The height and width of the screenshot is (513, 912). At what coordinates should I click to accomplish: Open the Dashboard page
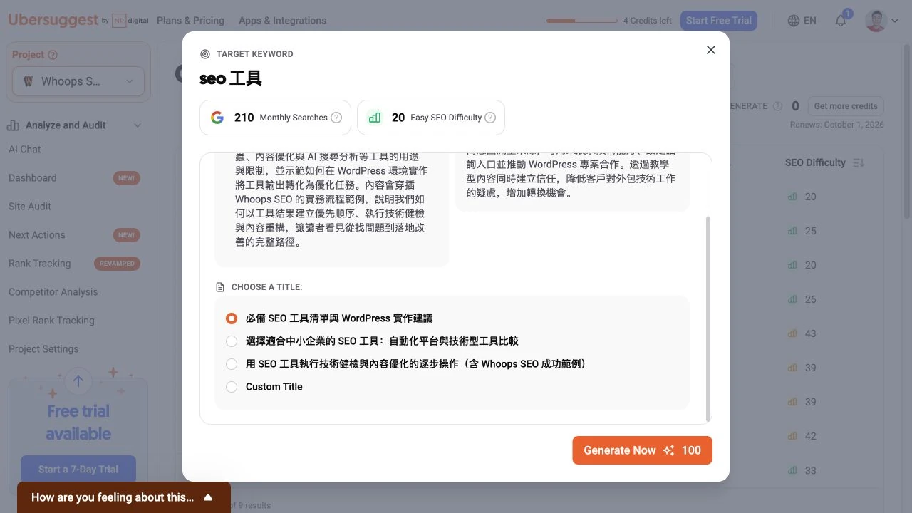point(32,178)
